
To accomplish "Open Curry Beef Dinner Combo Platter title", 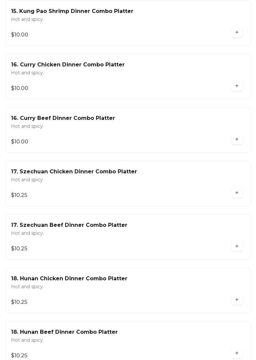I will [63, 118].
